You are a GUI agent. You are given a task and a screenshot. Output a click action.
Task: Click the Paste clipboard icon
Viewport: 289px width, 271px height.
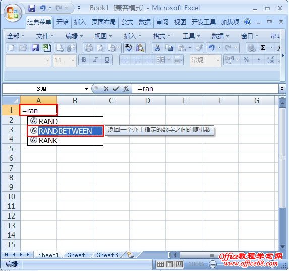(182, 48)
